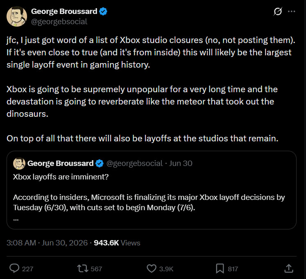
Task: Open the quoted Xbox layoffs are imminent post
Action: click(152, 190)
